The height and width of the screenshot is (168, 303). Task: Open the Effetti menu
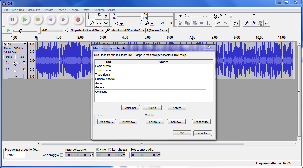click(x=86, y=10)
